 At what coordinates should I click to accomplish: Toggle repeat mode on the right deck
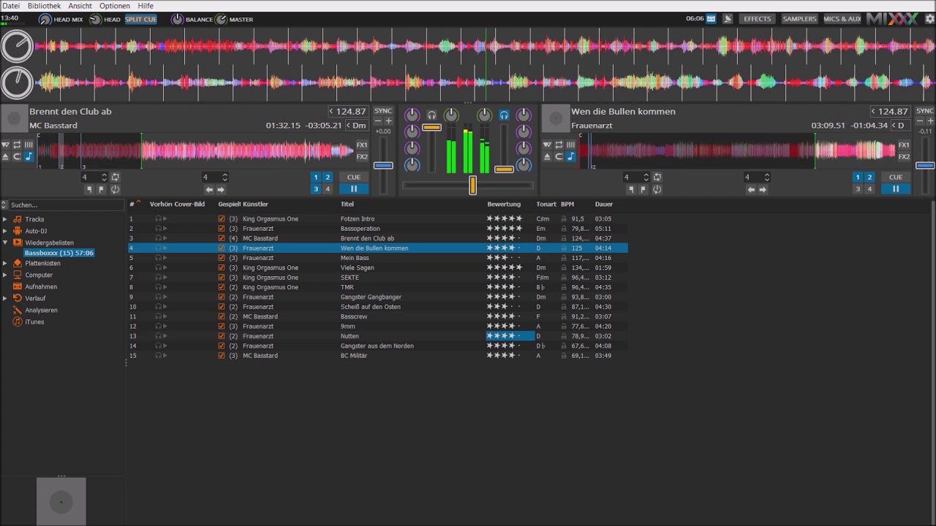click(x=559, y=145)
